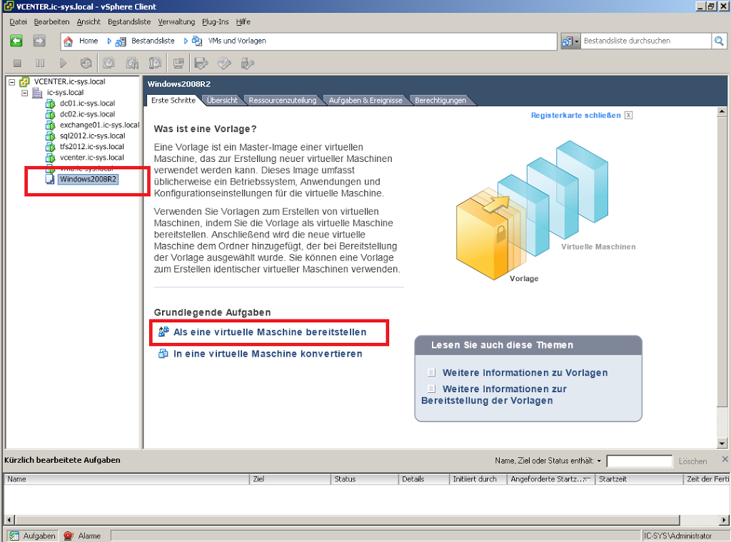Open the search scope dropdown arrow

point(577,41)
